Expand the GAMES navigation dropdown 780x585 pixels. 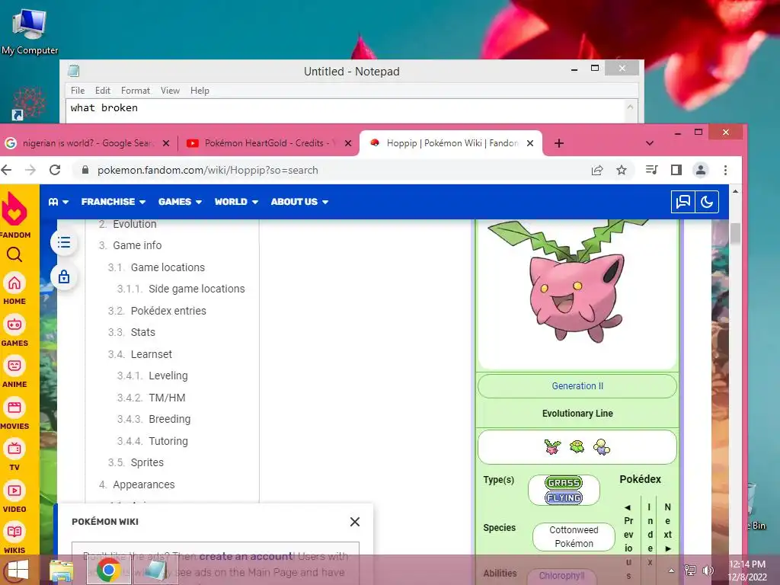tap(180, 202)
